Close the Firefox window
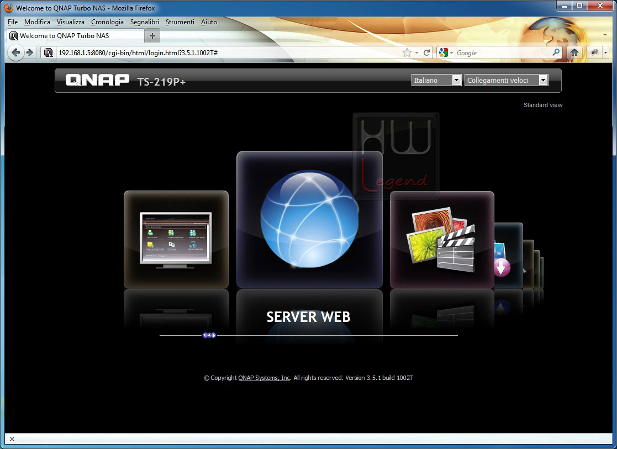 pos(600,6)
